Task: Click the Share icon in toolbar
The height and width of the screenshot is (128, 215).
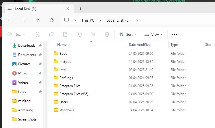Action: [x=93, y=34]
